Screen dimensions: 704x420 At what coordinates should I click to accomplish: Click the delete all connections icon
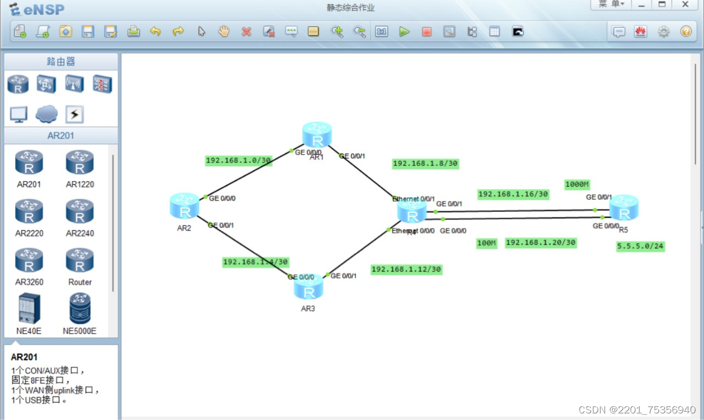(269, 31)
